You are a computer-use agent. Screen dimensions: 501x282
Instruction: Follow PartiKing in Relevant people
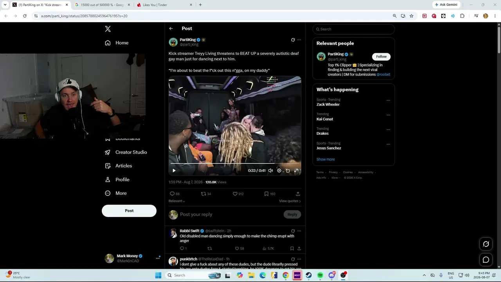tap(381, 56)
